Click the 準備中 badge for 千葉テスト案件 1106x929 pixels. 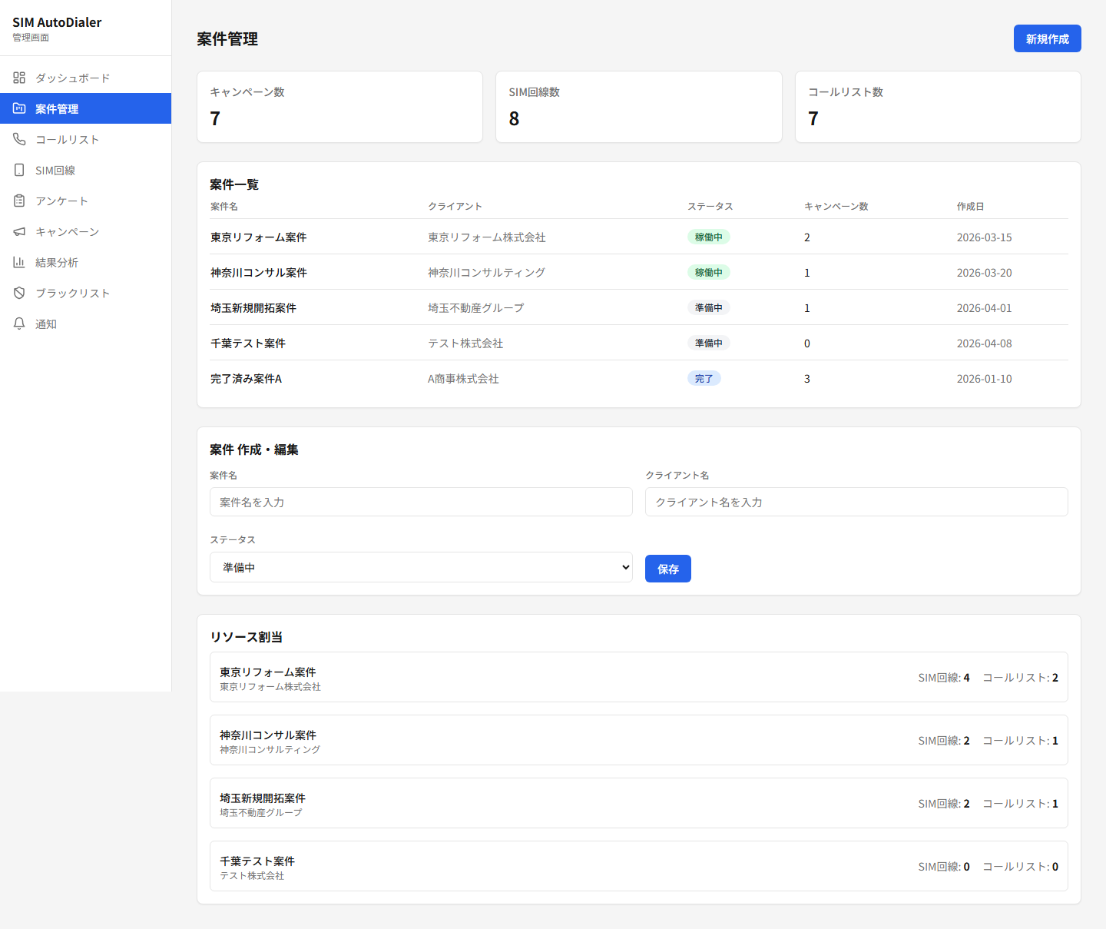pos(708,343)
